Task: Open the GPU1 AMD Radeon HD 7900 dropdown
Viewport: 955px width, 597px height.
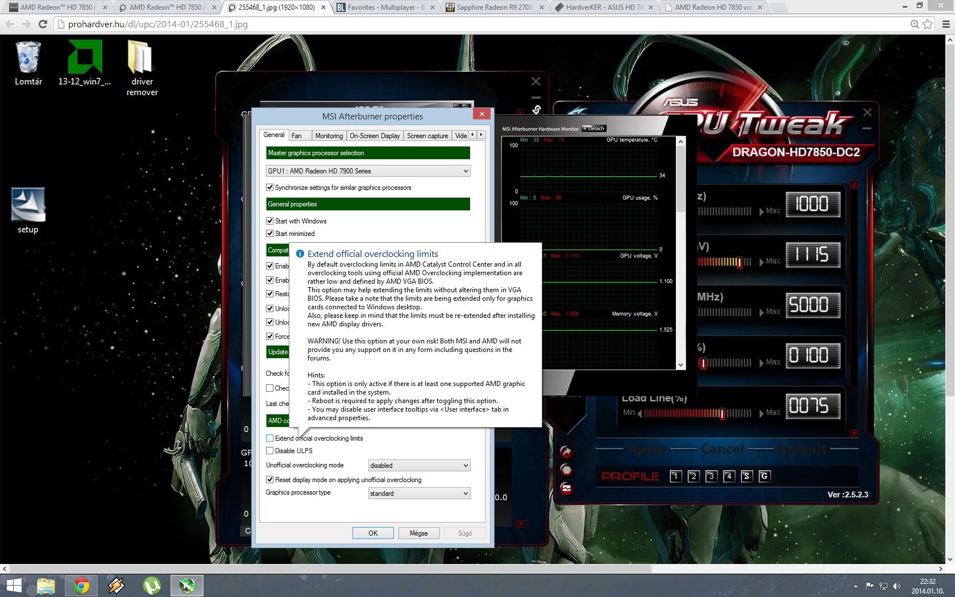Action: point(368,171)
